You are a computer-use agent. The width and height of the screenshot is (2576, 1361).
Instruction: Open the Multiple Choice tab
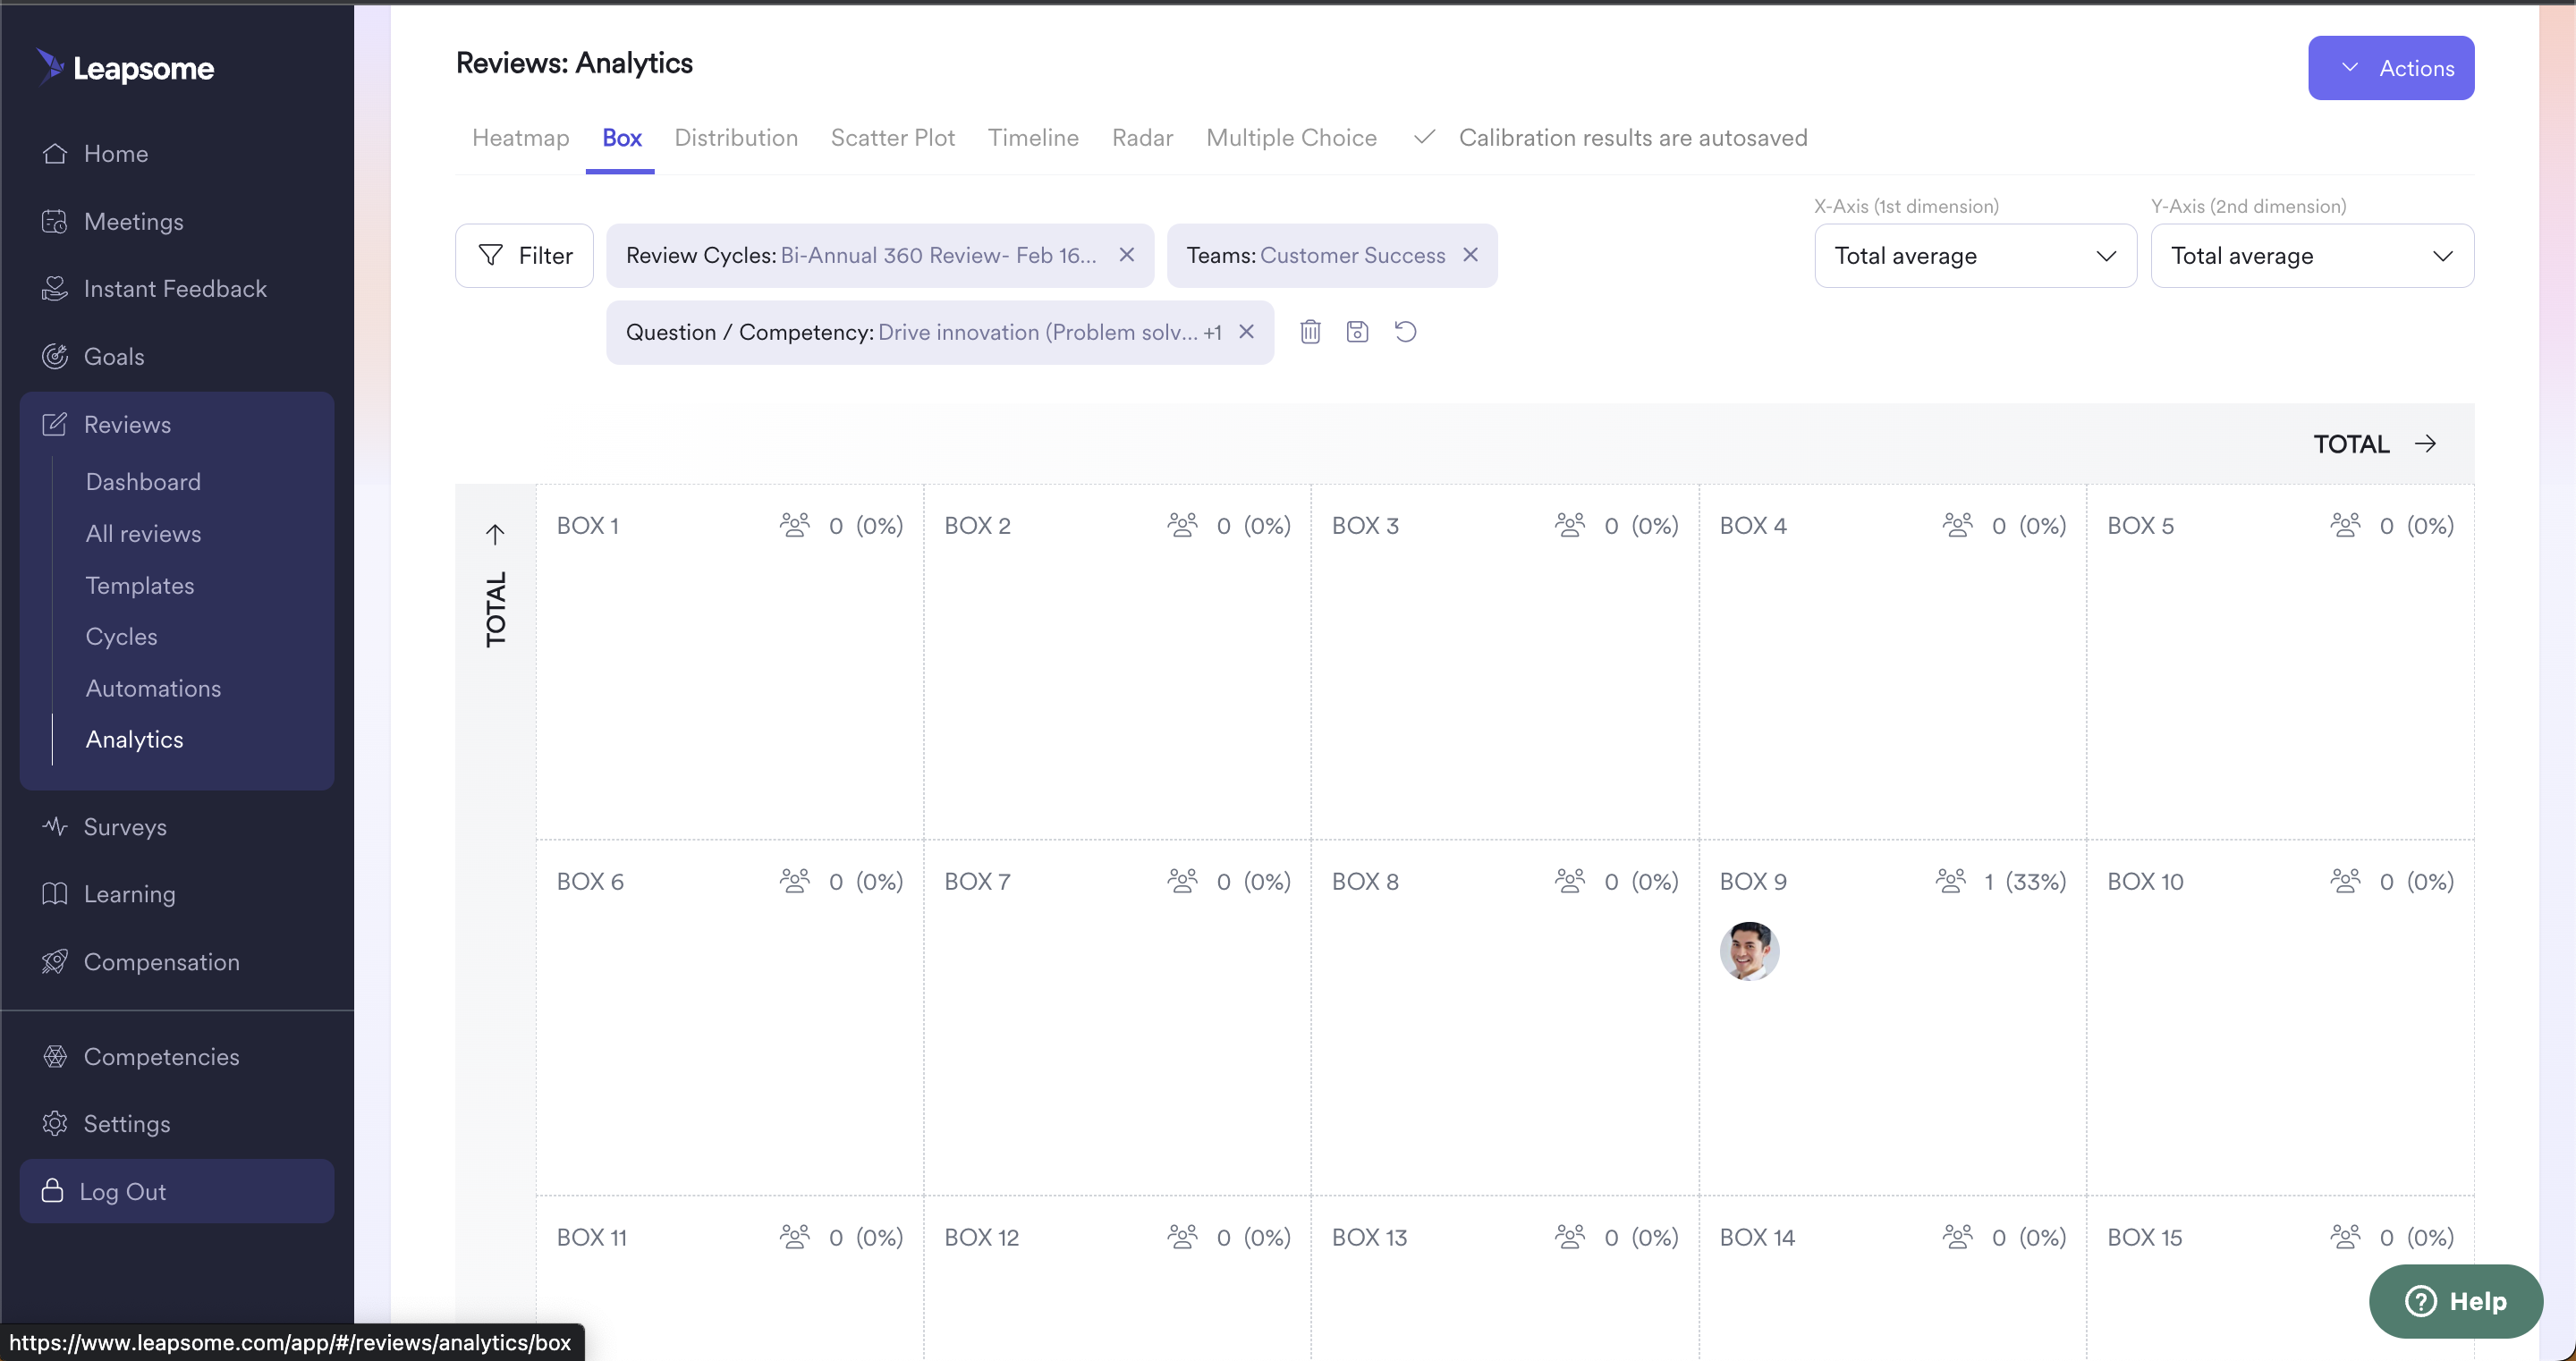tap(1291, 137)
